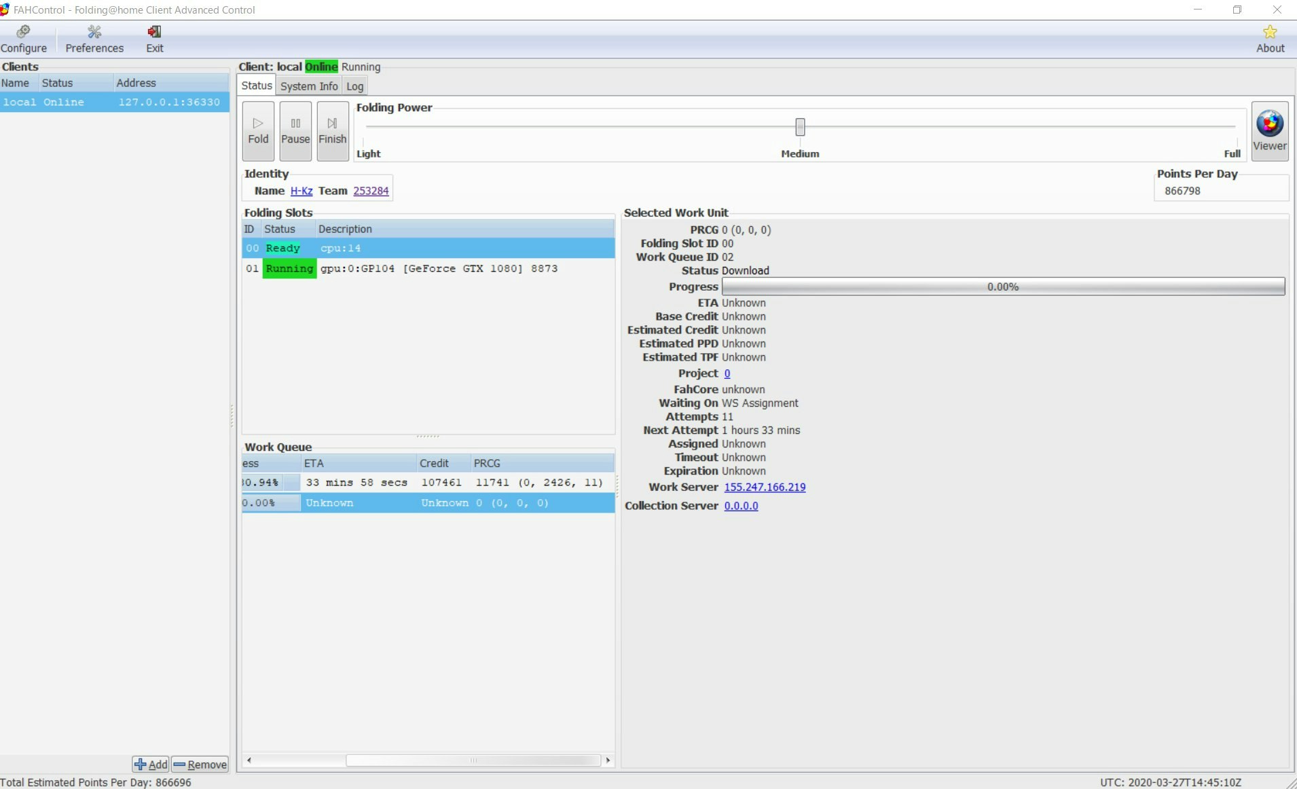Image resolution: width=1297 pixels, height=789 pixels.
Task: Open the H-Kz donor name link
Action: click(302, 191)
